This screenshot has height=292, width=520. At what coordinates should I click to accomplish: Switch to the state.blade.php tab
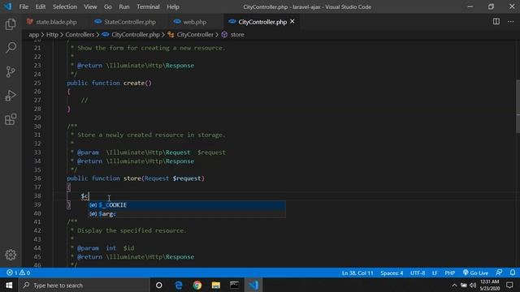click(x=52, y=22)
